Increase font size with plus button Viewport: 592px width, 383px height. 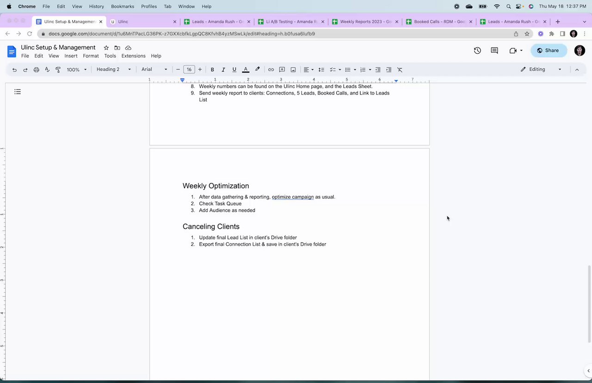200,69
